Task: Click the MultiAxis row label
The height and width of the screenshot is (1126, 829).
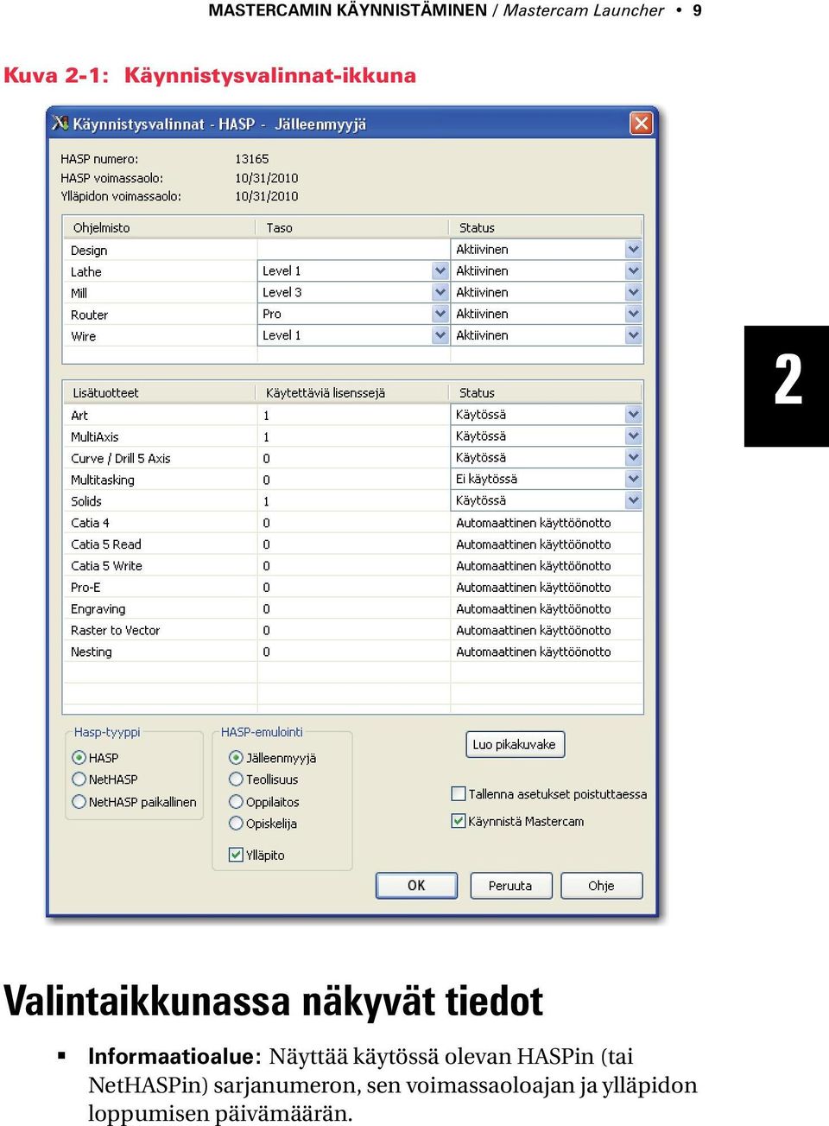Action: 94,436
